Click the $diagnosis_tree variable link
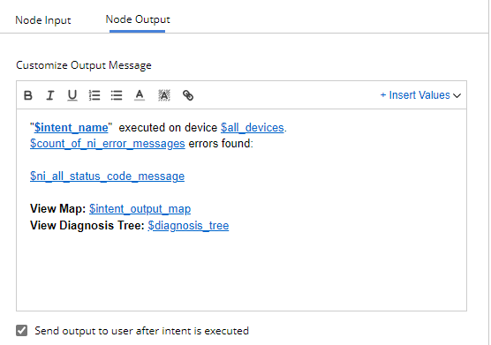This screenshot has height=345, width=491. pyautogui.click(x=188, y=225)
